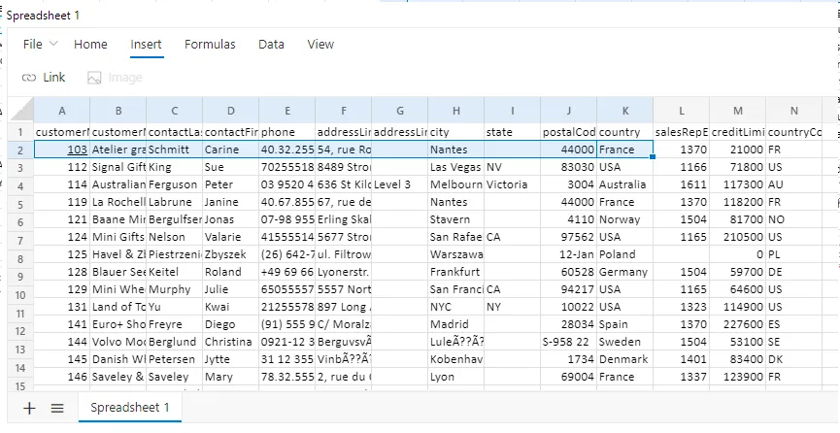Click the customer number 103 link cell
The height and width of the screenshot is (433, 840).
pos(62,150)
